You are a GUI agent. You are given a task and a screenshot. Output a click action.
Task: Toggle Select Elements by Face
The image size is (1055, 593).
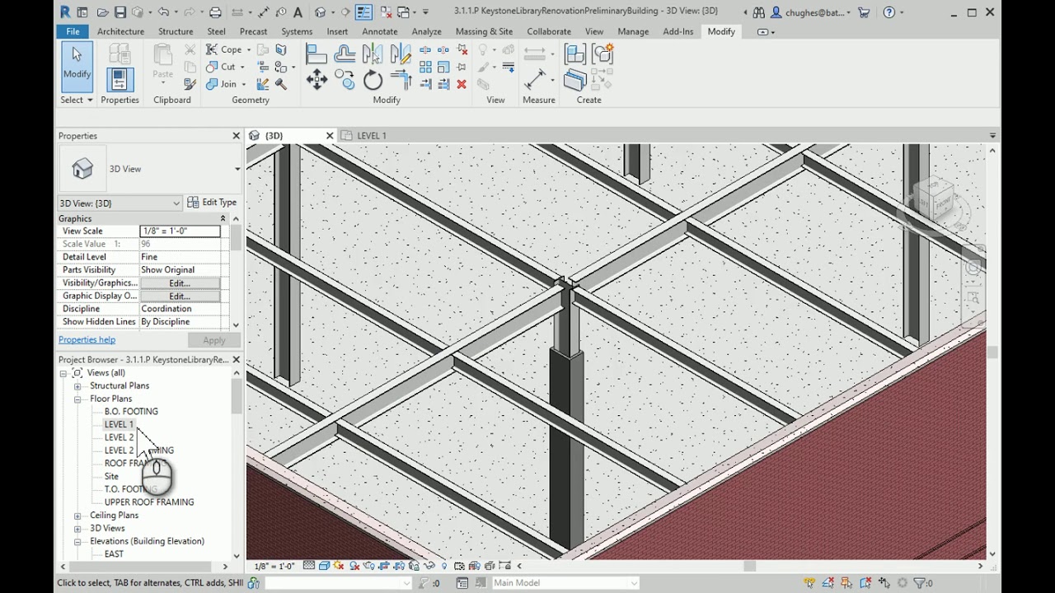coord(865,583)
